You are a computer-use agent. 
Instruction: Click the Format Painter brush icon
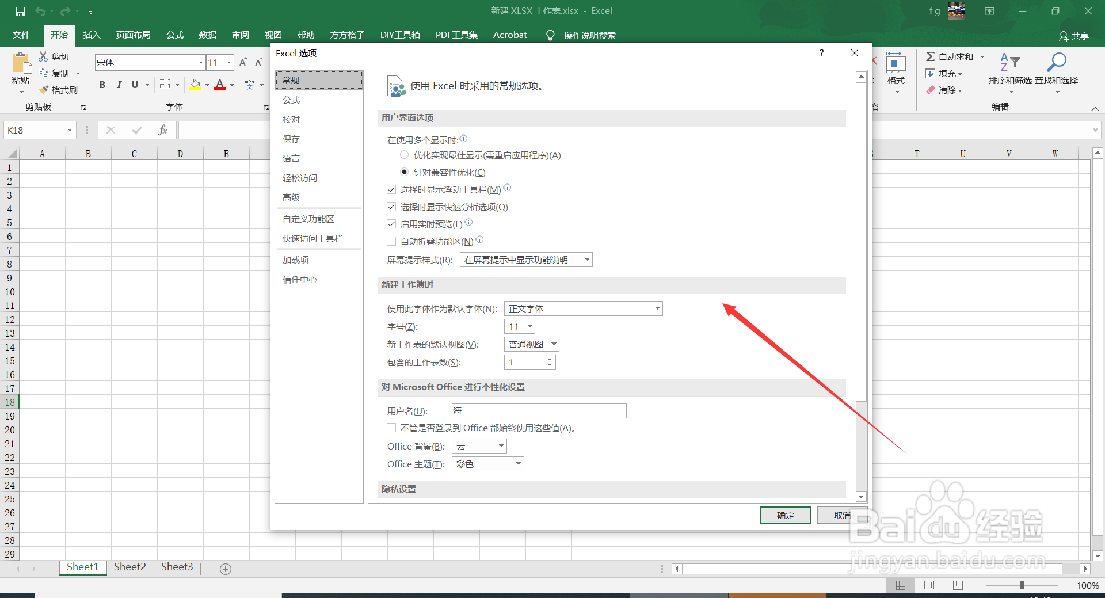click(44, 90)
